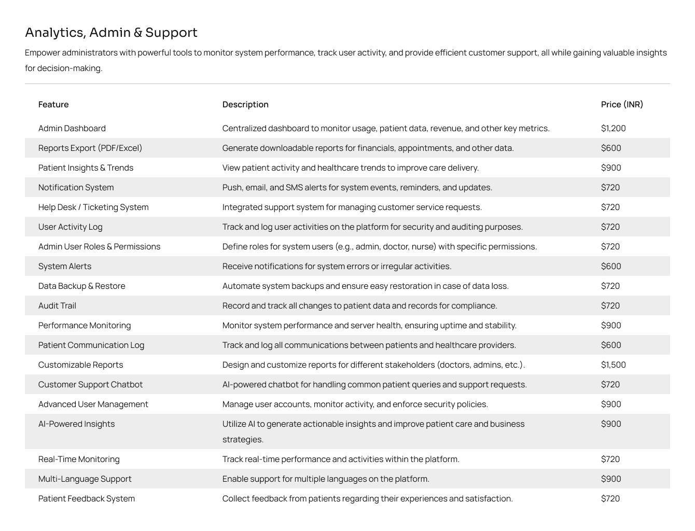Select the User Activity Log row
The width and height of the screenshot is (695, 531).
[x=347, y=227]
